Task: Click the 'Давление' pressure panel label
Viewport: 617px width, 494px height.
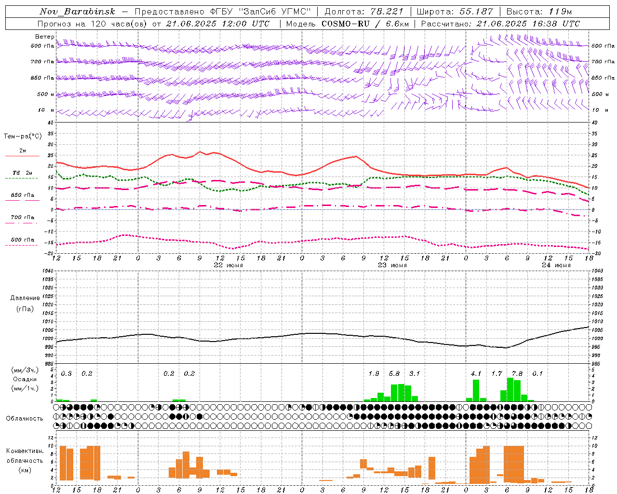Action: click(x=25, y=298)
